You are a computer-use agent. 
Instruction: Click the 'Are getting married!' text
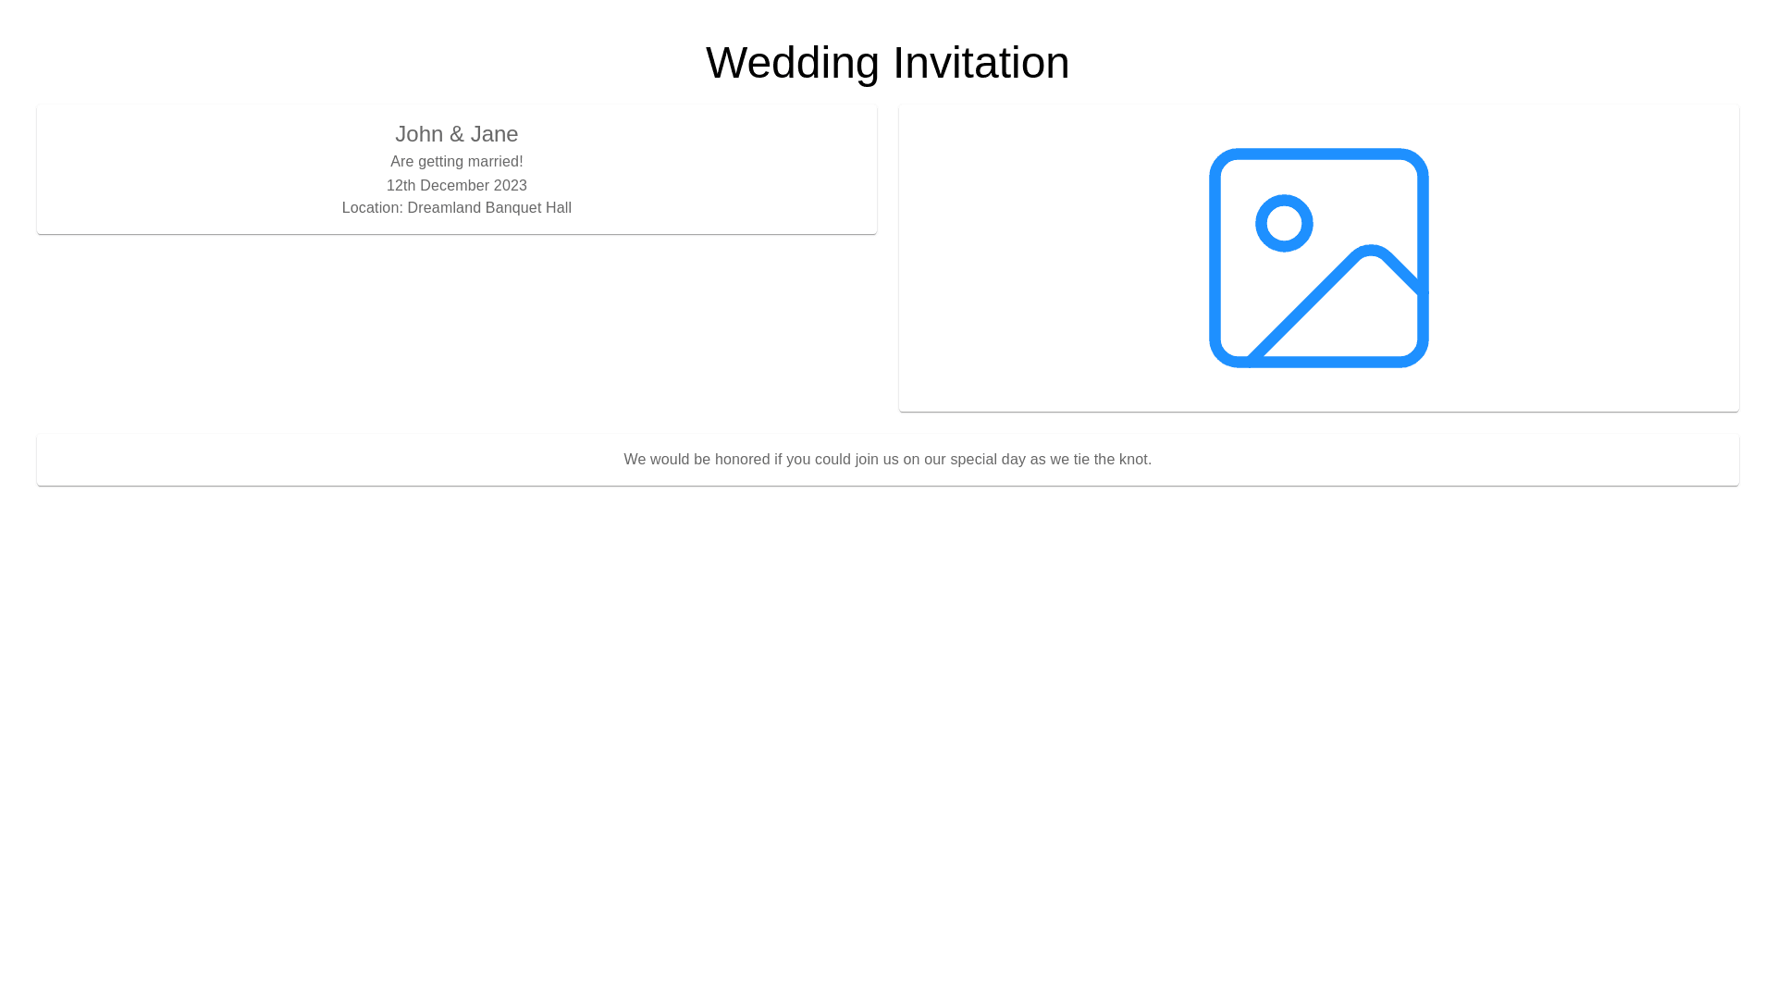(456, 162)
